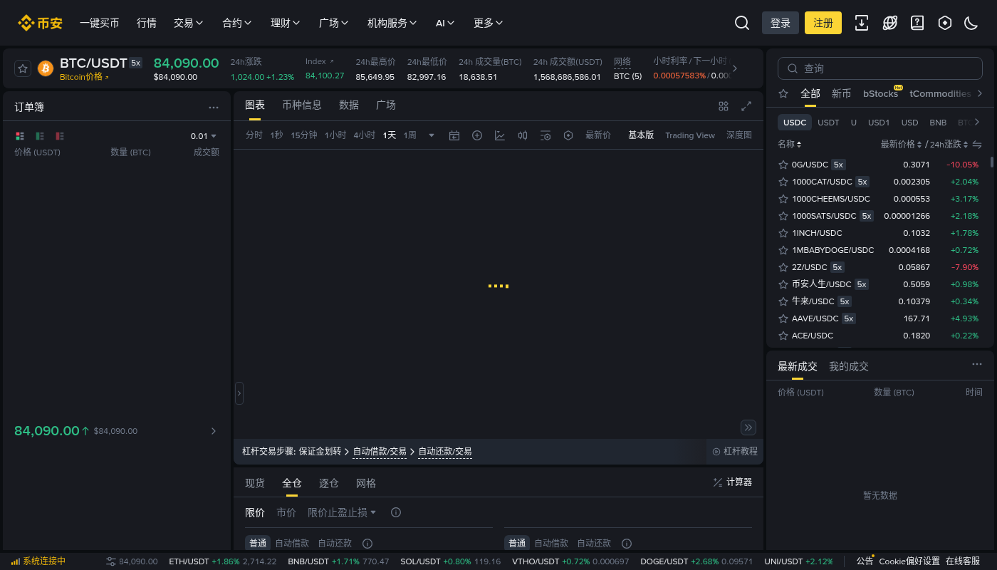
Task: Open the 合约 dropdown menu
Action: click(x=237, y=23)
